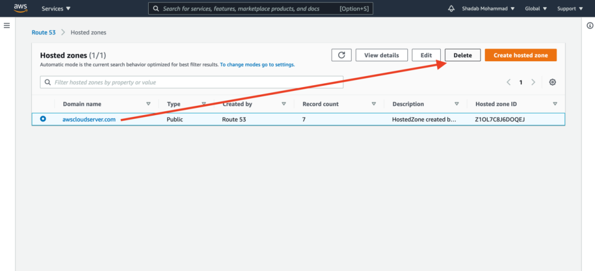Viewport: 595px width, 271px height.
Task: Click the Record count column header
Action: tap(321, 104)
